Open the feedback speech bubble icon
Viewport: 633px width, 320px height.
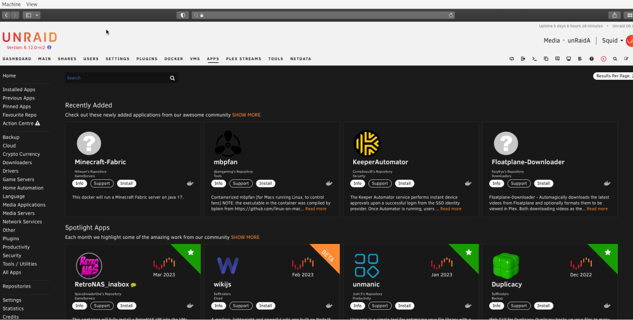pyautogui.click(x=557, y=59)
